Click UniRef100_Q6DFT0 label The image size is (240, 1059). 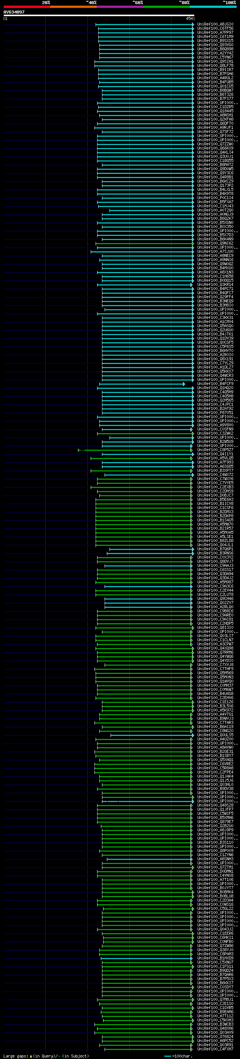point(215,123)
